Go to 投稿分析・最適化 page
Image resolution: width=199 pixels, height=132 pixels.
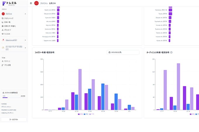[10, 26]
